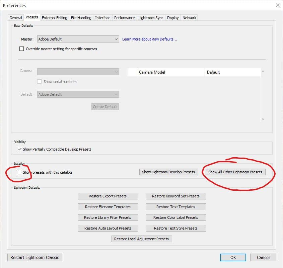Viewport: 283px width, 268px height.
Task: Confirm preferences with OK button
Action: point(233,257)
